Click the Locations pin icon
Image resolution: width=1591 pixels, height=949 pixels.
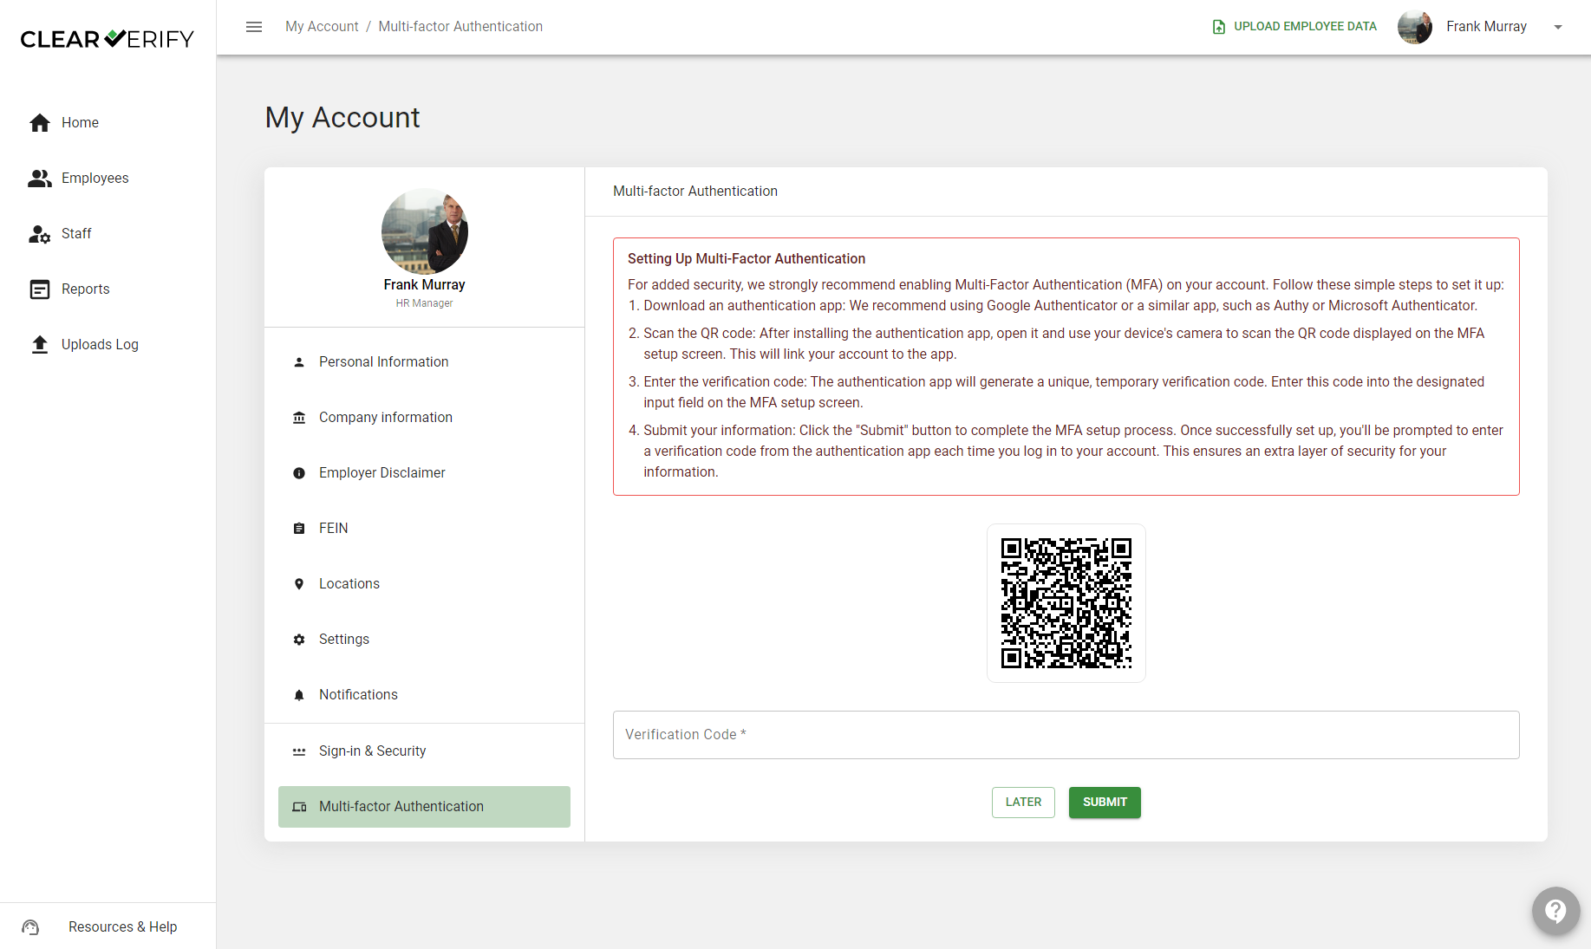(299, 584)
